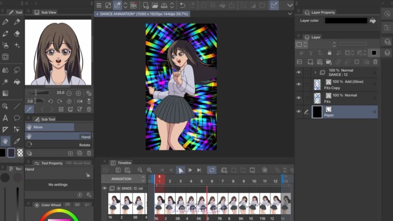Screen dimensions: 393x221
Task: Select the Gradient tool
Action: [x=5, y=93]
